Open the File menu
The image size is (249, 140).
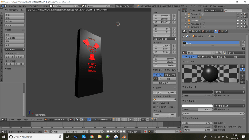coord(12,6)
